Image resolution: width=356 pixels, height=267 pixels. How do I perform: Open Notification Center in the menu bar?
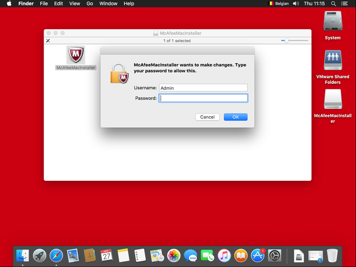pos(344,4)
